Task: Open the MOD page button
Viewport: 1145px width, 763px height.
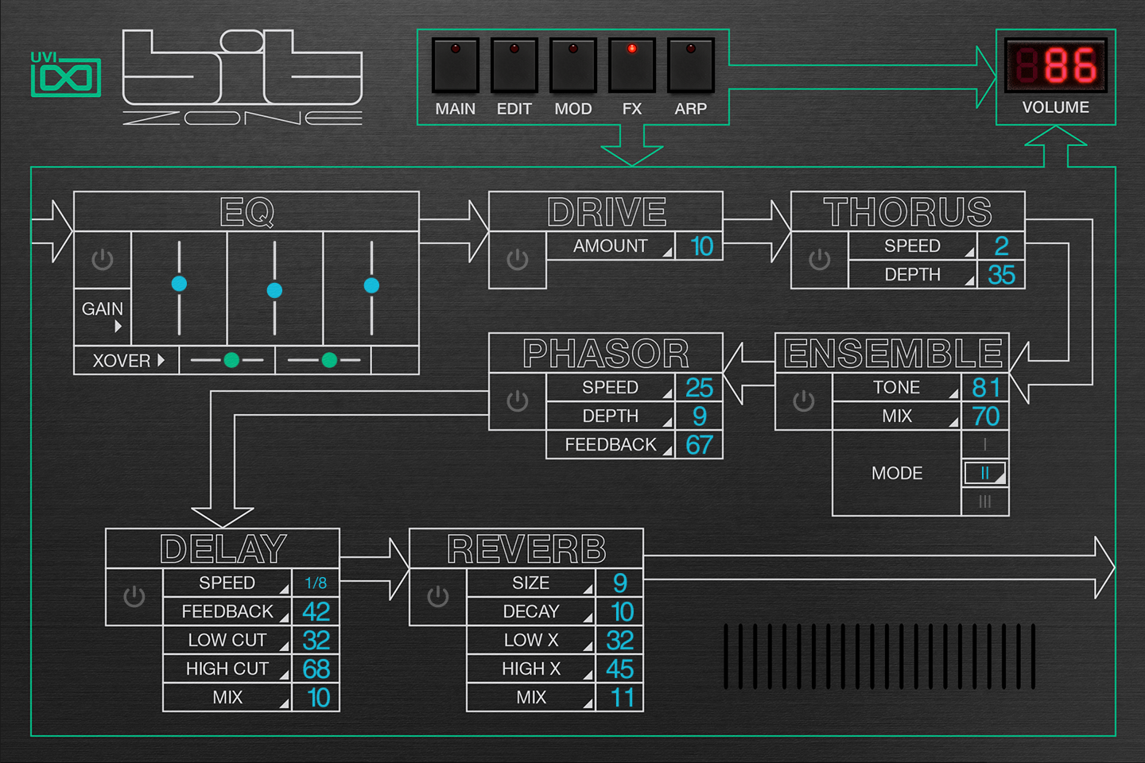Action: (573, 65)
